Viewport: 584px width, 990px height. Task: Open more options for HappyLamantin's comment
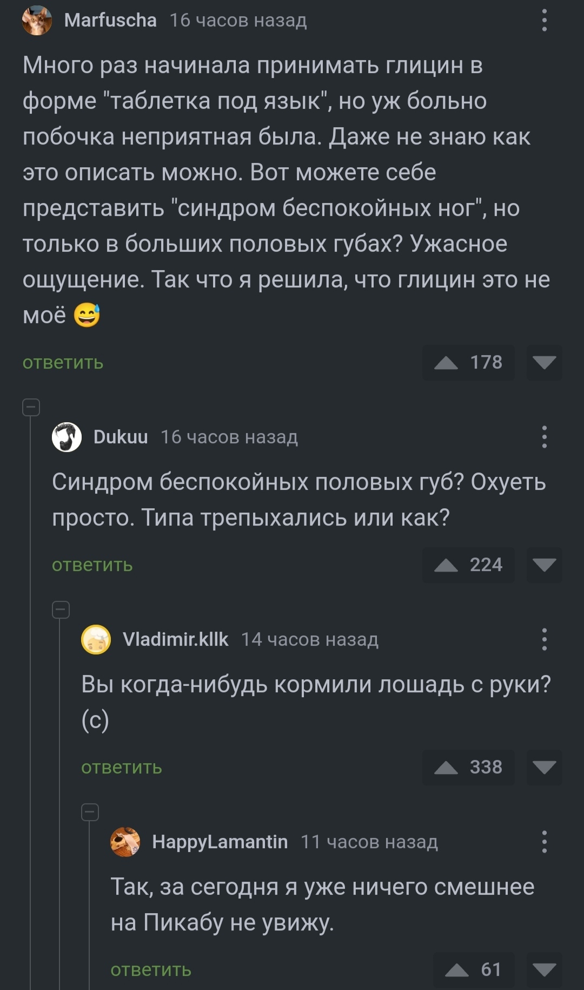pyautogui.click(x=544, y=842)
